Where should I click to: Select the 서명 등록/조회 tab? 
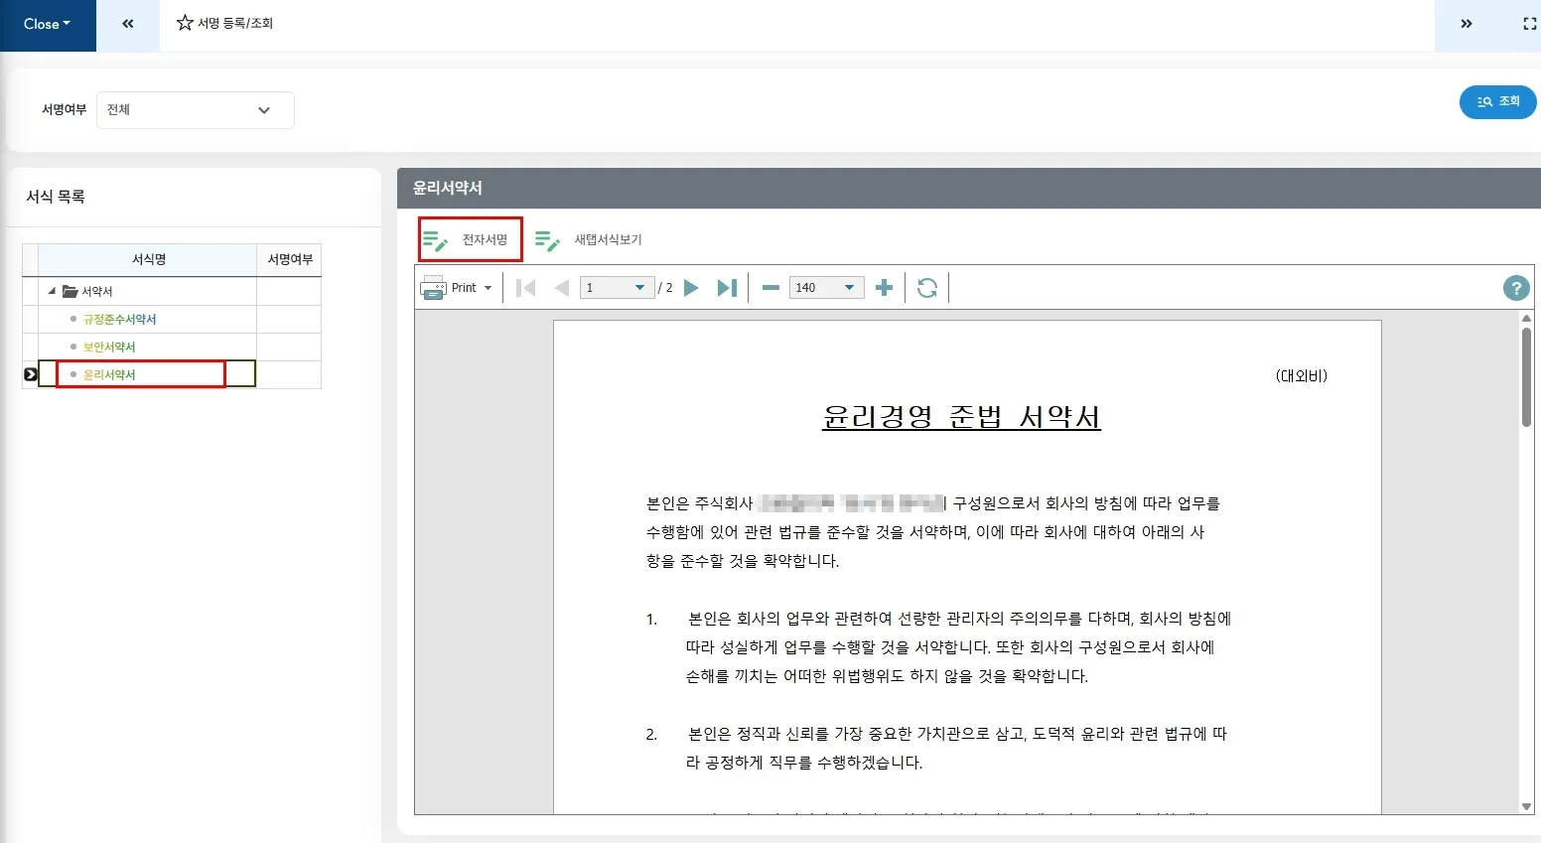click(224, 23)
